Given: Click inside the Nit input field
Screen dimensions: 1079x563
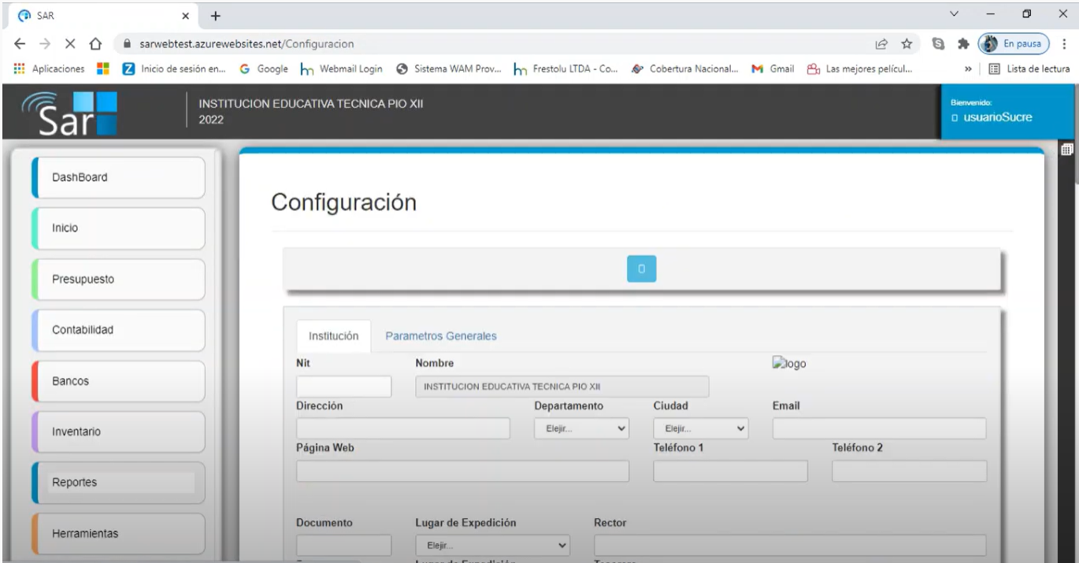Looking at the screenshot, I should coord(343,386).
